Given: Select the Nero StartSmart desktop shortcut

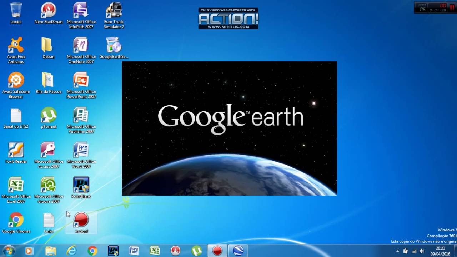Looking at the screenshot, I should point(49,14).
